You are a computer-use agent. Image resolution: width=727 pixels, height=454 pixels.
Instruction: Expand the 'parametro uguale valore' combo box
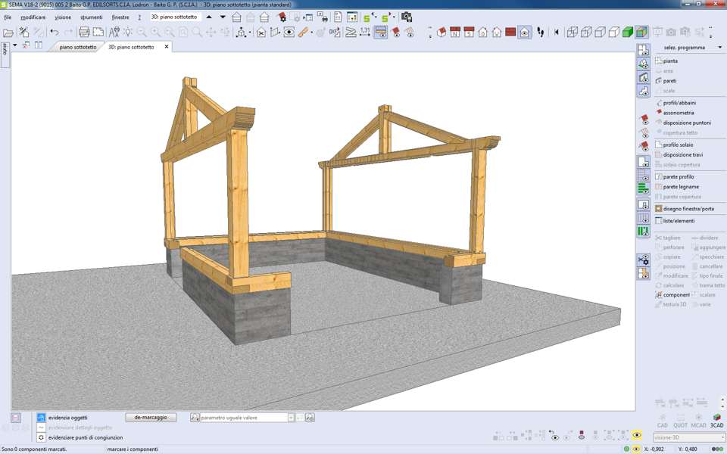[x=291, y=418]
